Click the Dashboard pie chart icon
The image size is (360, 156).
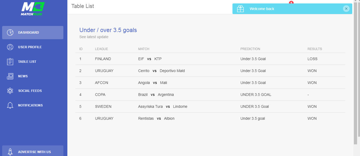[10, 33]
